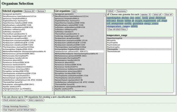
Task: Select Archaeoglobus fulgidus in the Selected organisms list
Action: click(18, 49)
